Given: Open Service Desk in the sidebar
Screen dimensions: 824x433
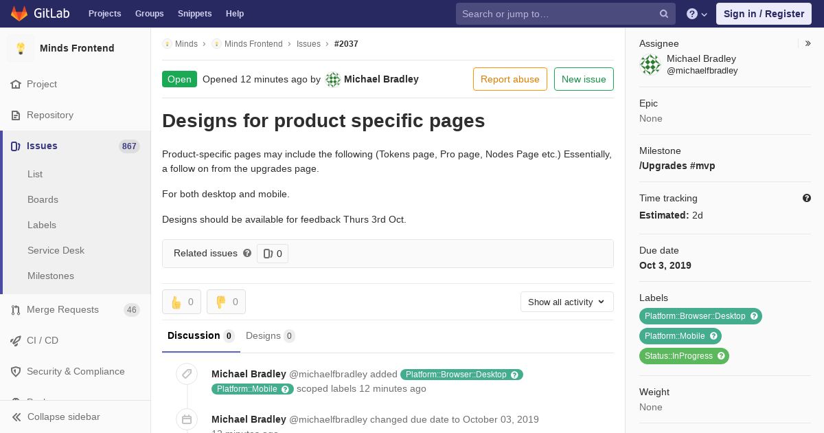Looking at the screenshot, I should [x=56, y=250].
